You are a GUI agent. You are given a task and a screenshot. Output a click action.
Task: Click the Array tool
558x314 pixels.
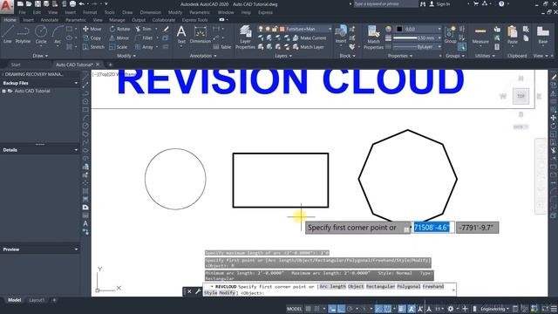(x=144, y=46)
